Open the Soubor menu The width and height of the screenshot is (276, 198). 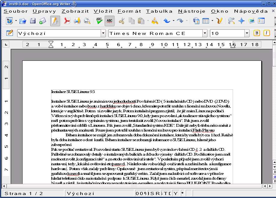(x=16, y=11)
